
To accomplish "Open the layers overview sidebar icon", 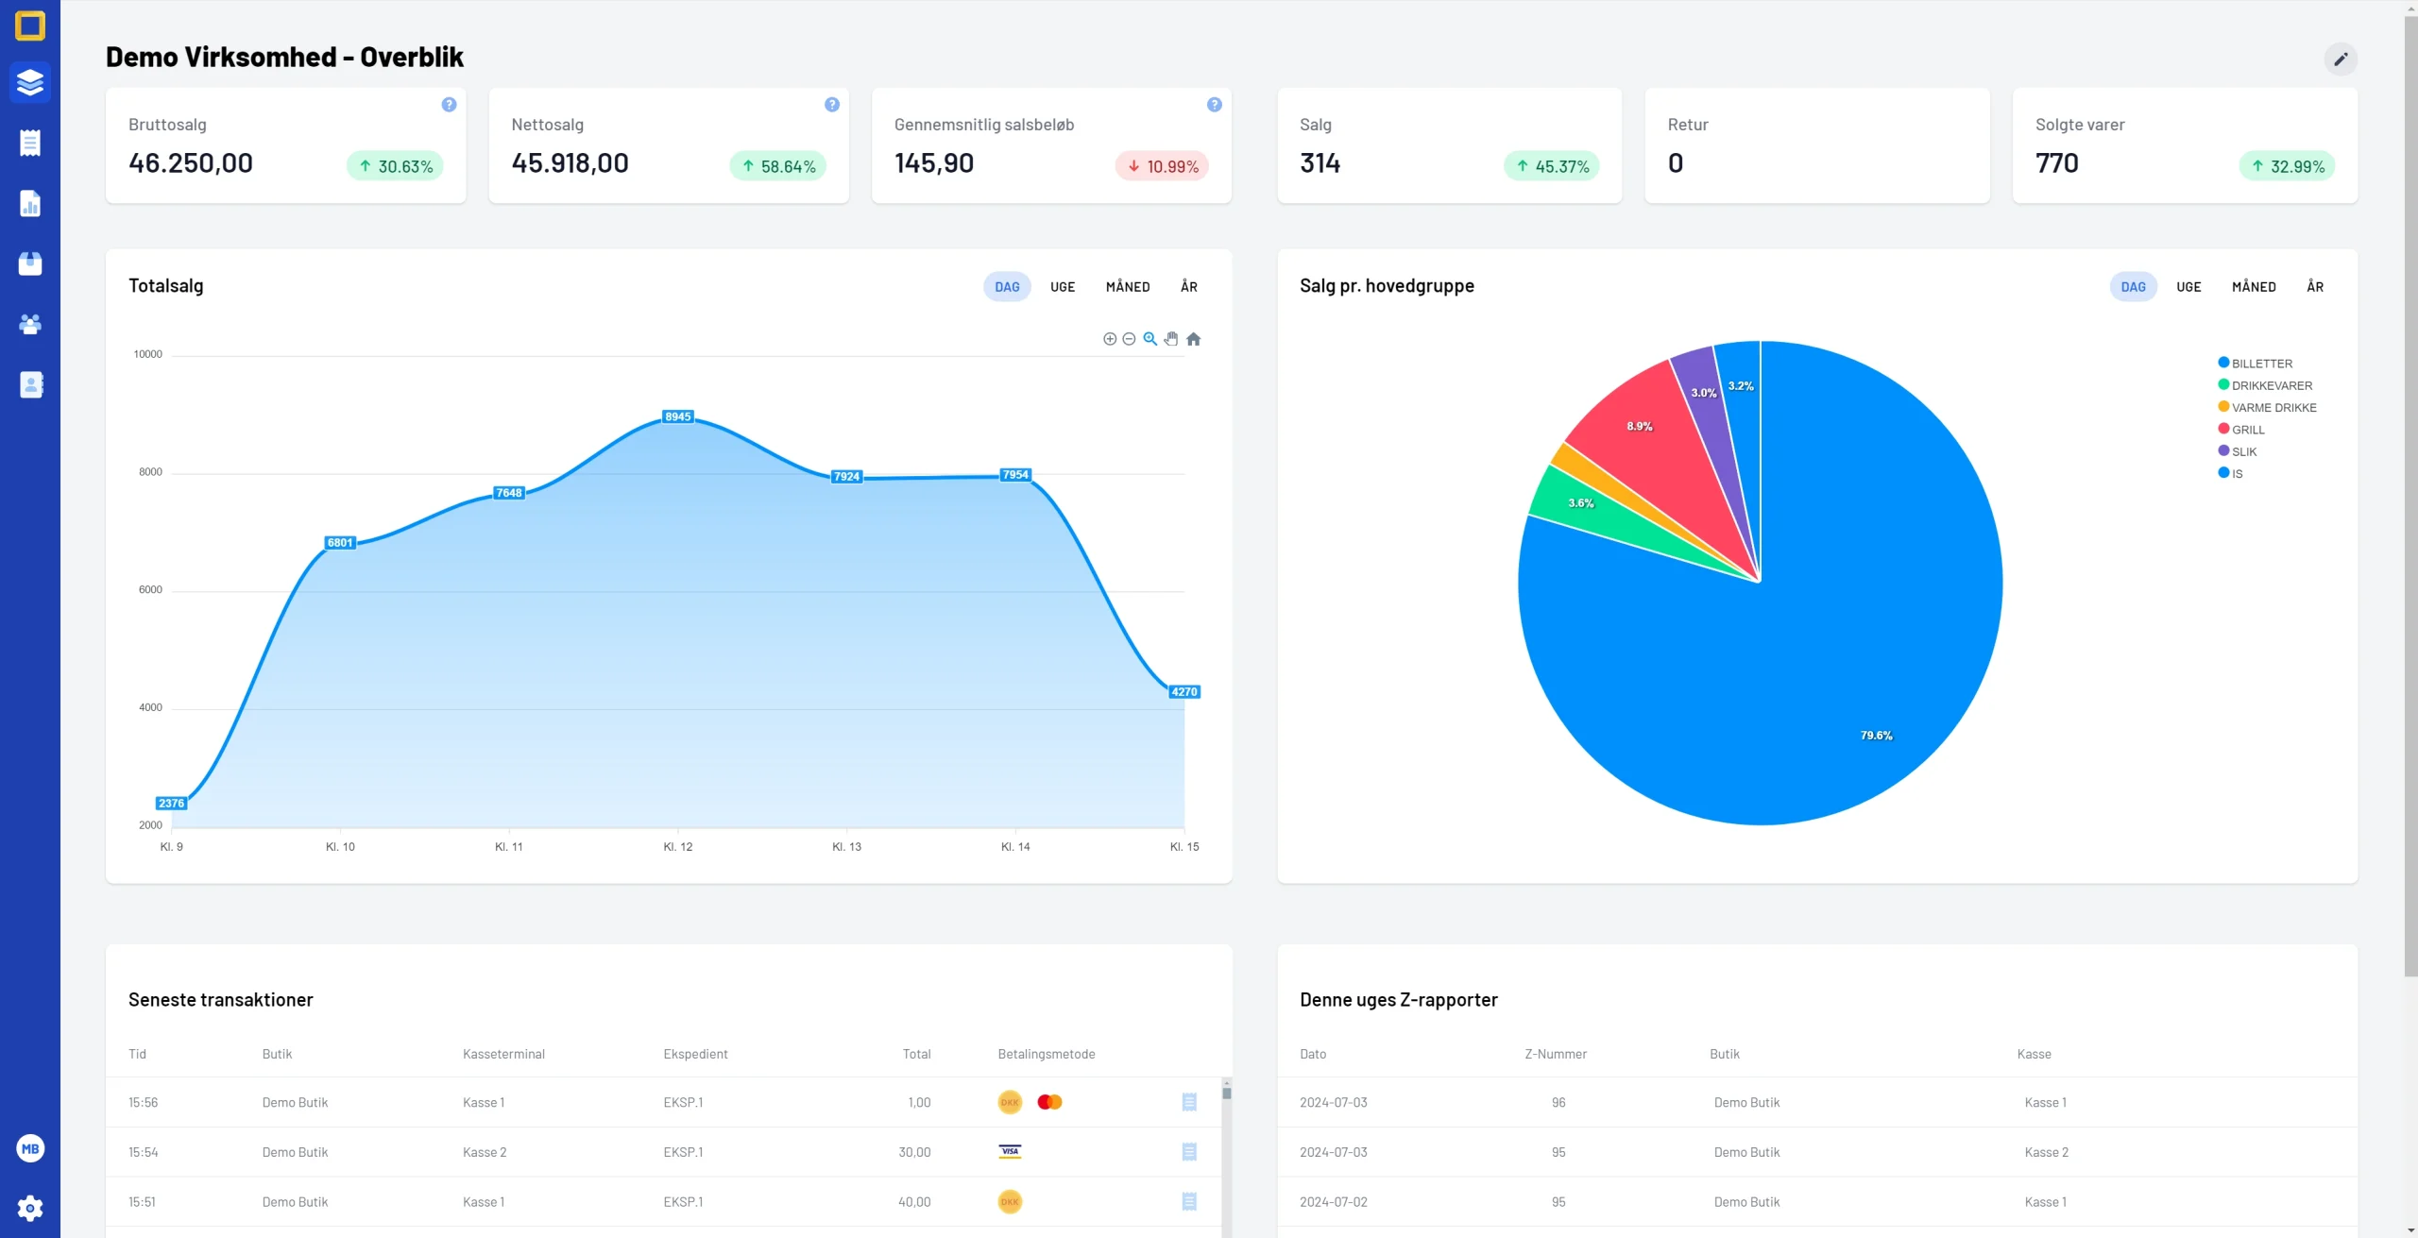I will click(x=30, y=83).
